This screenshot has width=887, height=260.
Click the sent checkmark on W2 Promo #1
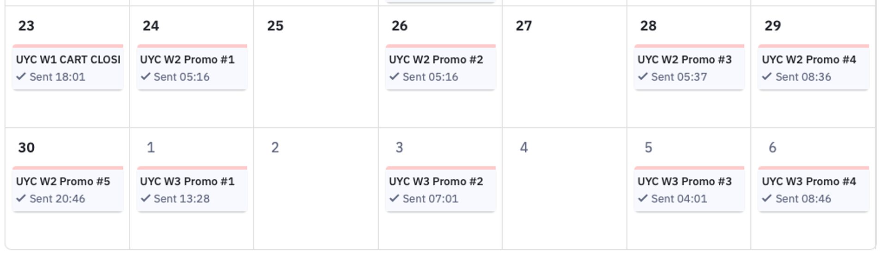(x=146, y=77)
